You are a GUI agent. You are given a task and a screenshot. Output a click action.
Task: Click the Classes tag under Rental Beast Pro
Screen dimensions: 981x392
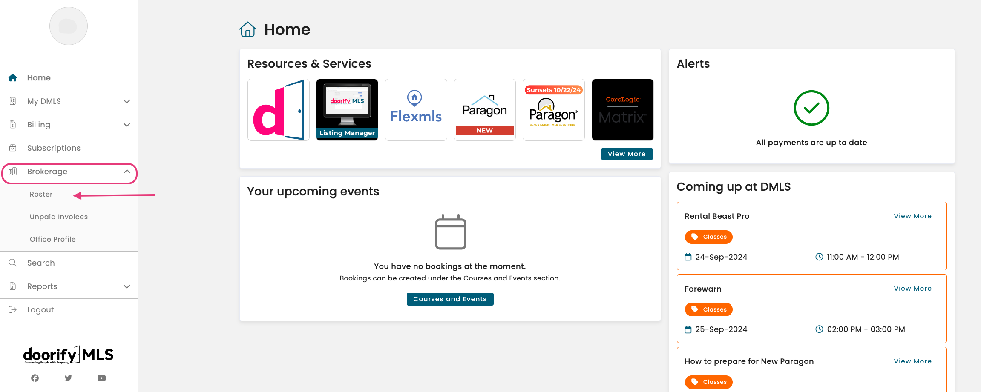(x=708, y=237)
